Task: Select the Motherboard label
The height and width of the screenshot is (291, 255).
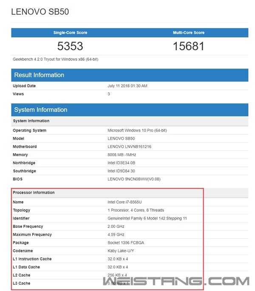Action: (x=25, y=147)
